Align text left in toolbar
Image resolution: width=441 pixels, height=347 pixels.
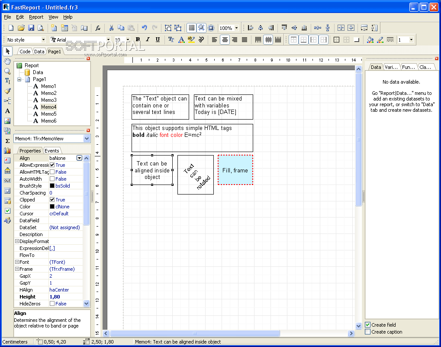[215, 40]
